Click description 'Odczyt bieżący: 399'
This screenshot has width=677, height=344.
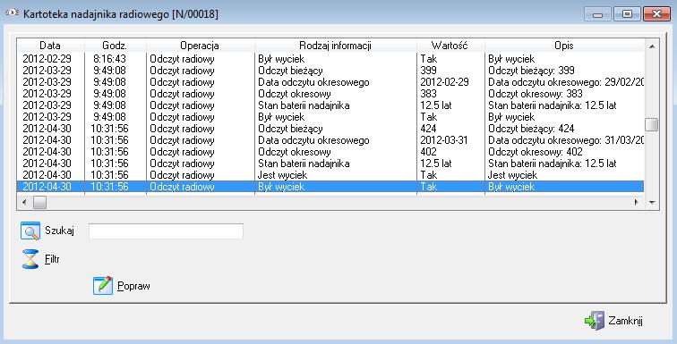[x=531, y=71]
